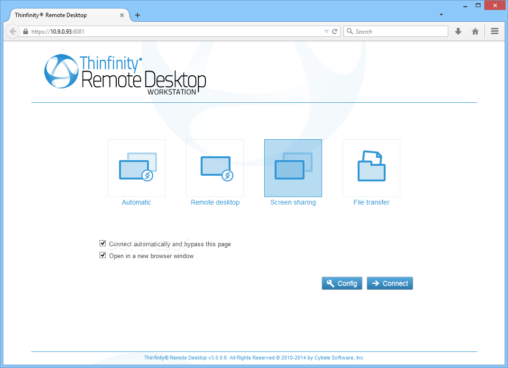Image resolution: width=508 pixels, height=368 pixels.
Task: Click the Connect button
Action: [x=390, y=283]
